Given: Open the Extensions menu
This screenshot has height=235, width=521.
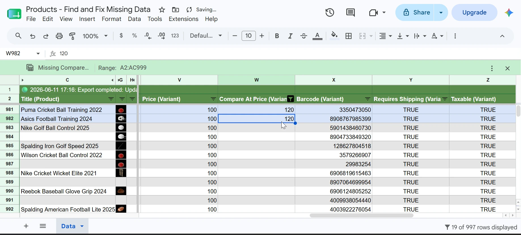Looking at the screenshot, I should 183,19.
